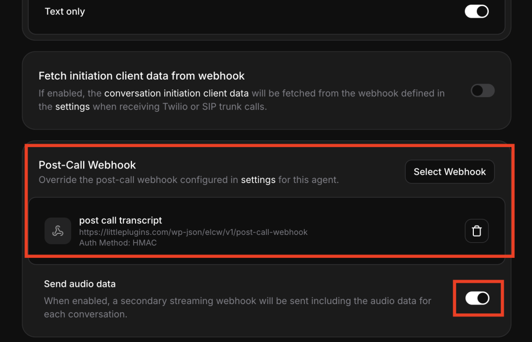
Task: Toggle the Text only switch
Action: 476,11
